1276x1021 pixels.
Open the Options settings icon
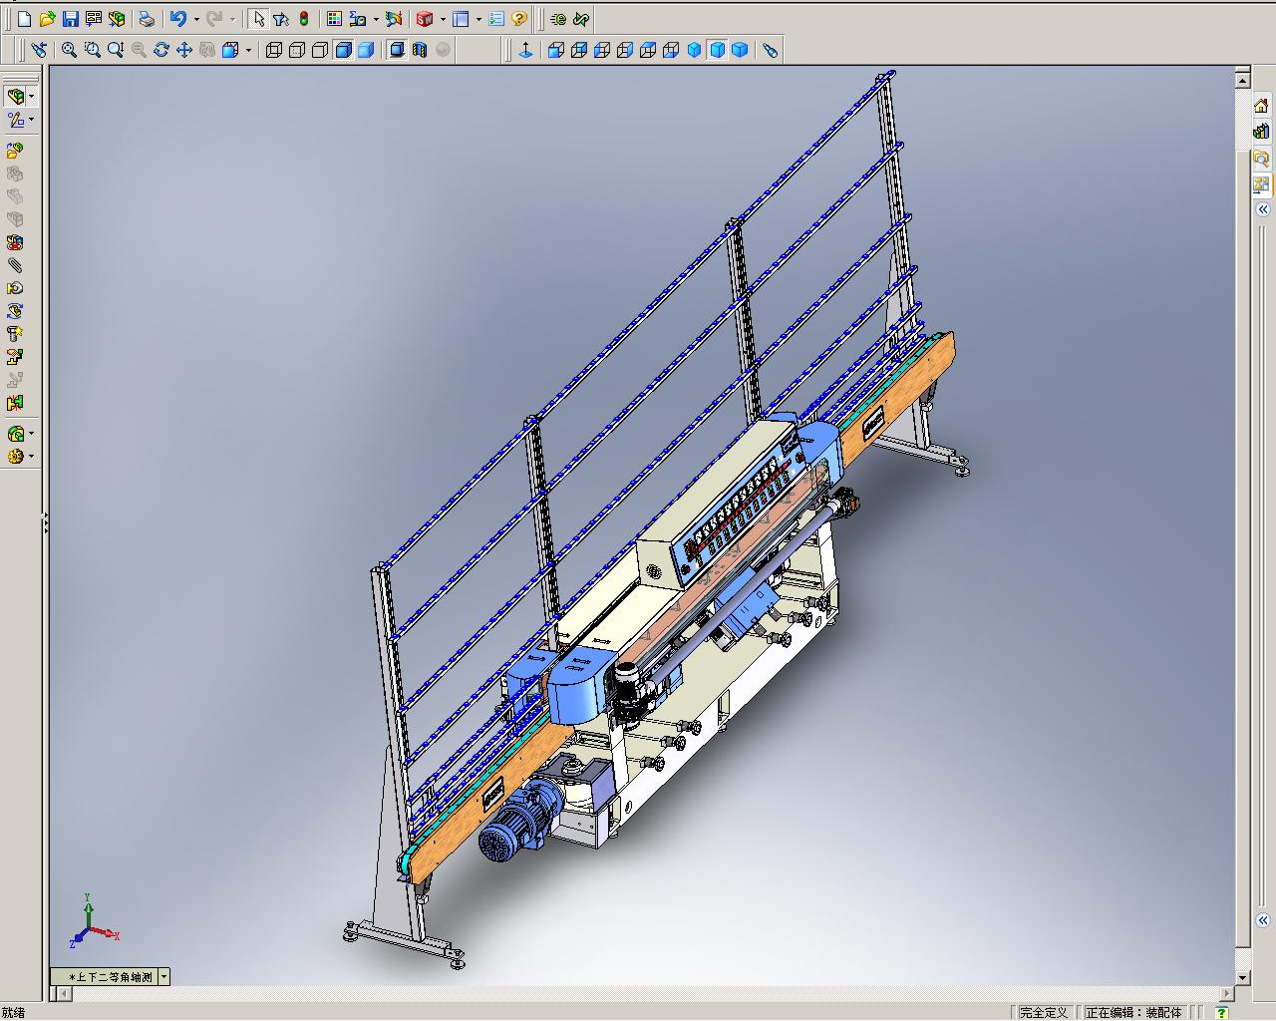pyautogui.click(x=496, y=19)
